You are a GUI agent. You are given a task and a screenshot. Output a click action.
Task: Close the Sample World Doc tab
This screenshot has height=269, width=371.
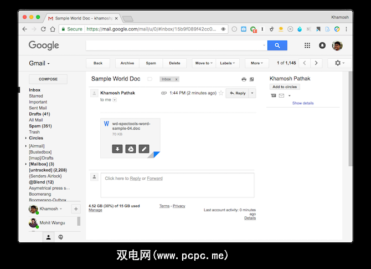(116, 18)
